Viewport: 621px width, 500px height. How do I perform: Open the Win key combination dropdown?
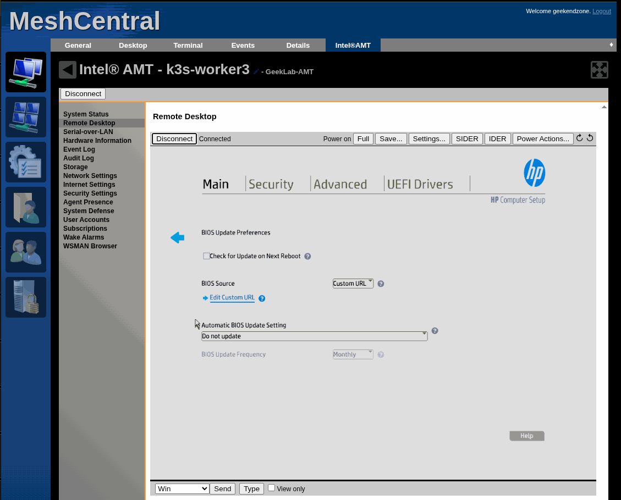coord(182,488)
